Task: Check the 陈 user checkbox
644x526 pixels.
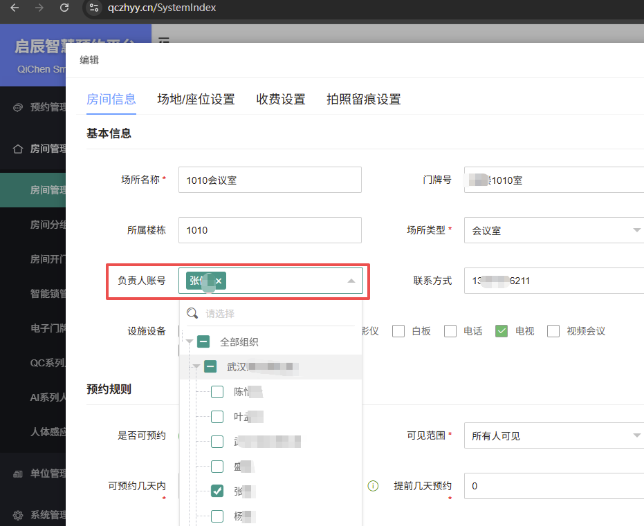Action: click(x=217, y=392)
